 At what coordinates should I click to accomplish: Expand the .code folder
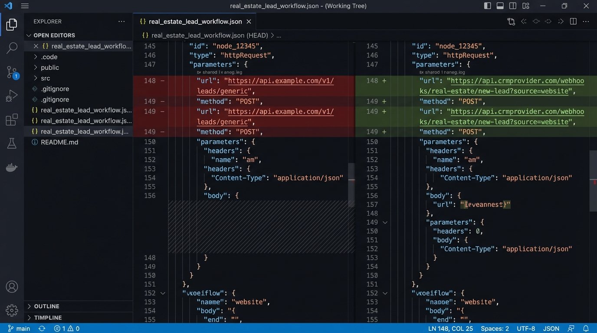point(49,57)
